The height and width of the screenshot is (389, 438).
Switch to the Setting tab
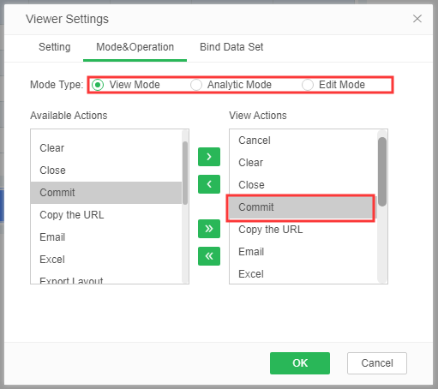pyautogui.click(x=55, y=47)
